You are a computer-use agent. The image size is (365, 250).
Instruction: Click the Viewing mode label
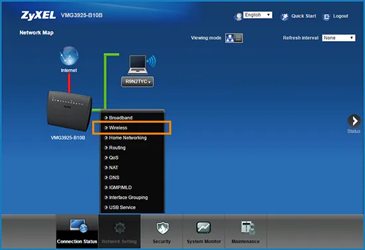[x=206, y=38]
